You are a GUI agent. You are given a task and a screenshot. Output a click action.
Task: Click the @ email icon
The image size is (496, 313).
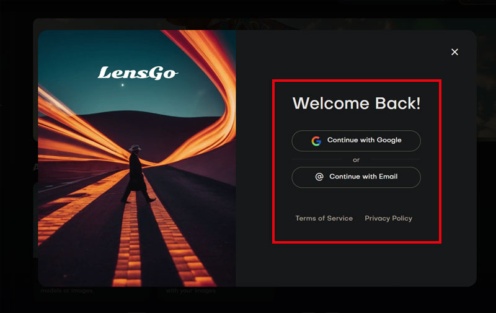[x=319, y=177]
